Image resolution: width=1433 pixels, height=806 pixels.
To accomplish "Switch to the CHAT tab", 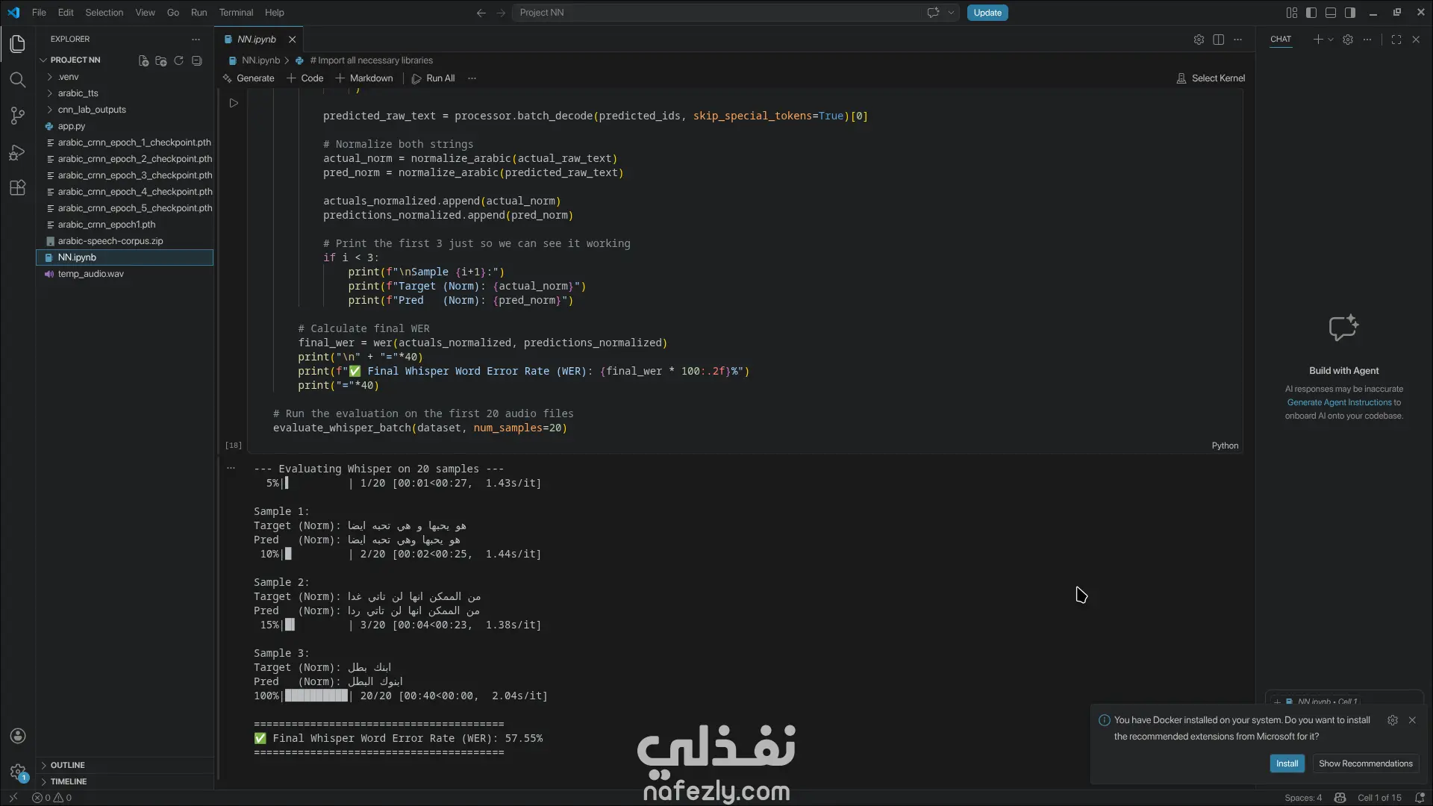I will tap(1281, 40).
